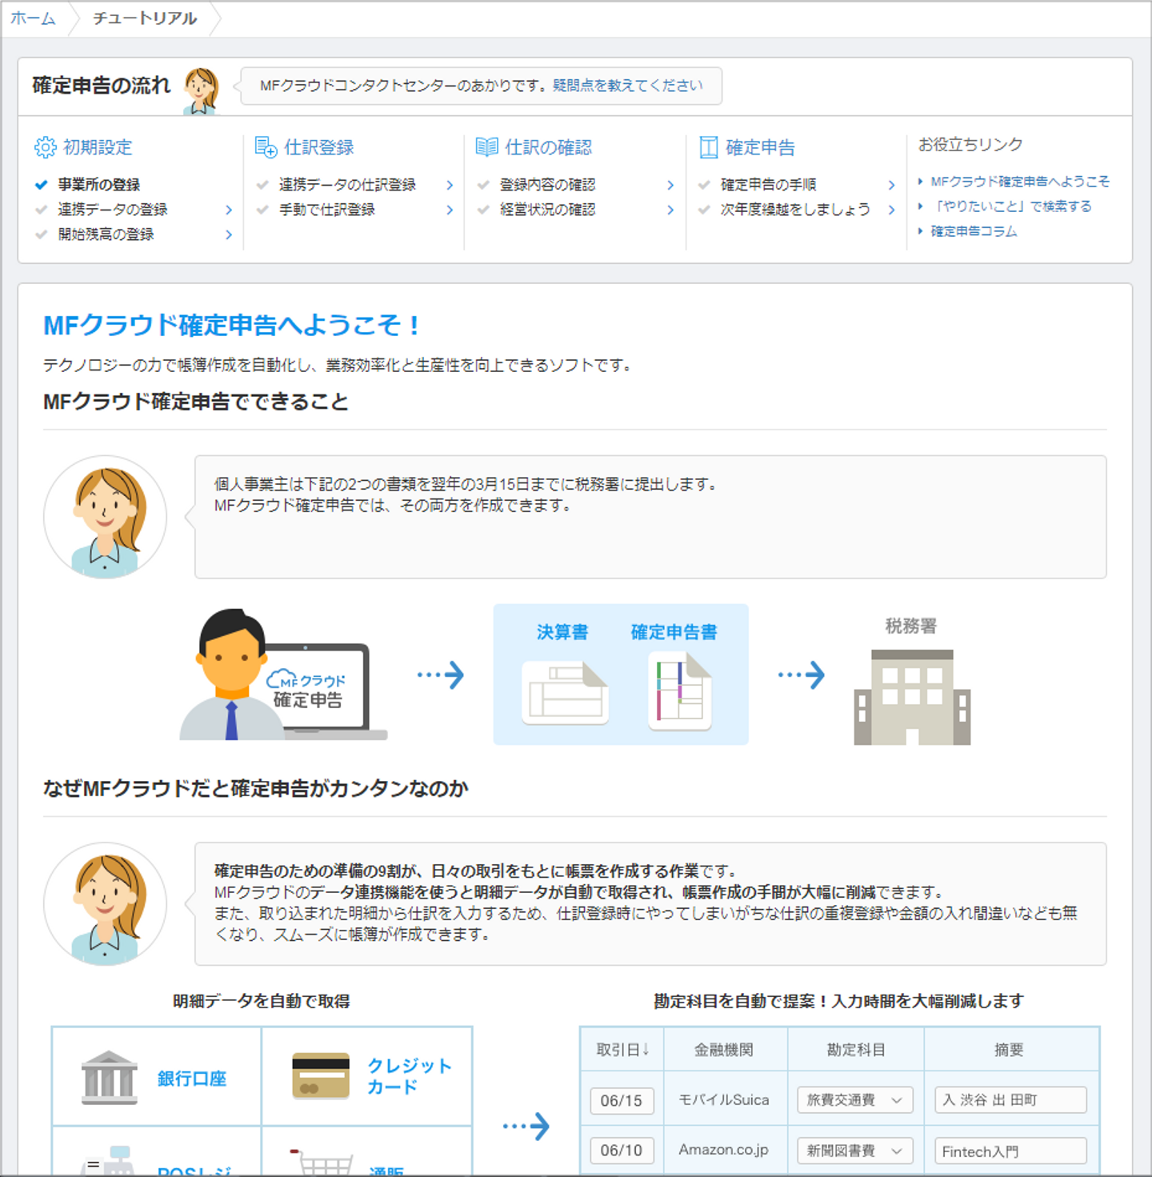Click the Fintech入門 summary field
1152x1177 pixels.
(1010, 1151)
